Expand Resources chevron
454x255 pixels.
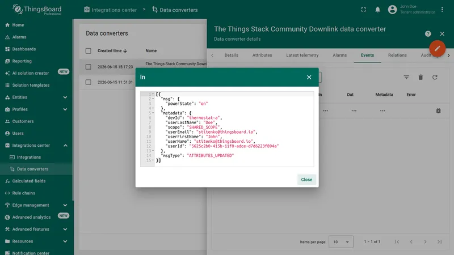tap(65, 241)
